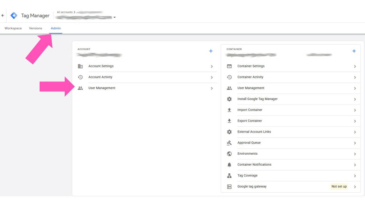Create a new container with the plus icon
Image resolution: width=365 pixels, height=205 pixels.
354,51
